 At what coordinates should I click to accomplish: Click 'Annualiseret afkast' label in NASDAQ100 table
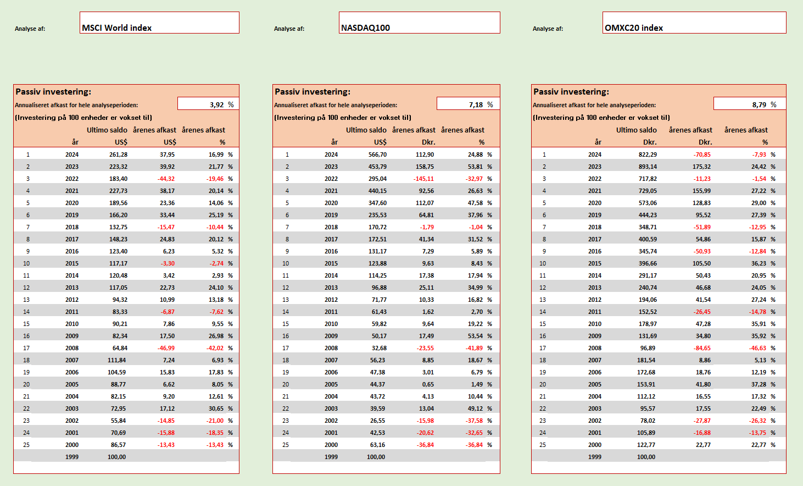point(335,105)
